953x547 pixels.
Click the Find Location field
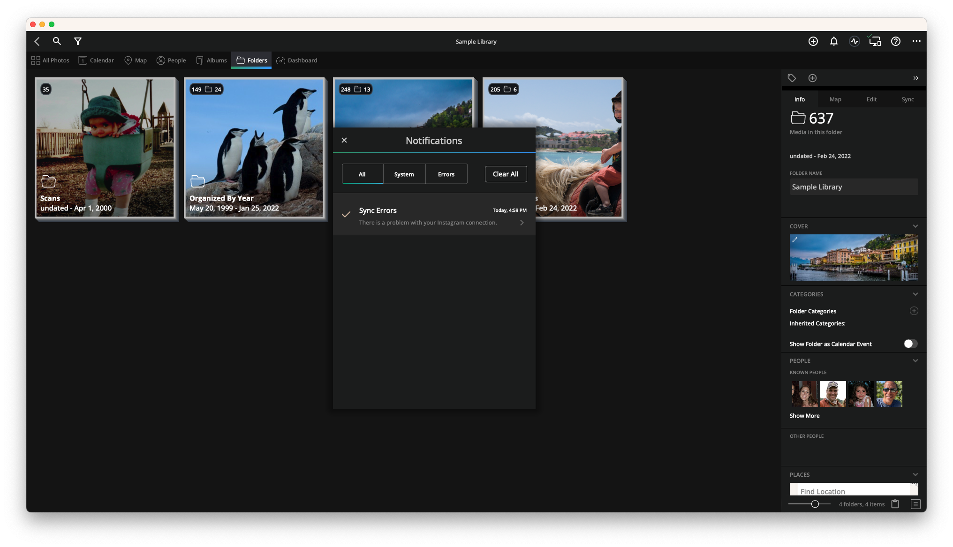854,491
